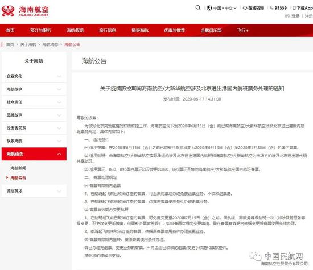Click the section heading 一、适用条件

click(97, 140)
